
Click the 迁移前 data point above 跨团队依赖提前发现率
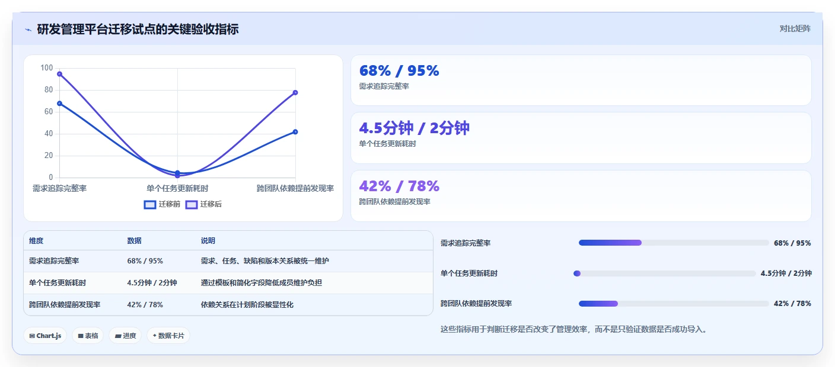click(x=295, y=132)
